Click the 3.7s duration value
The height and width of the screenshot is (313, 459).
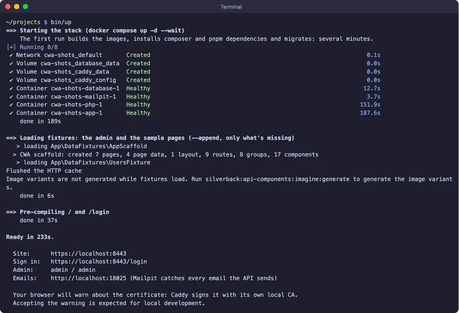374,97
